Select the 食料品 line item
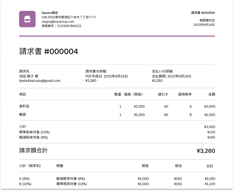Viewport: 234px width, 191px height. pyautogui.click(x=24, y=106)
